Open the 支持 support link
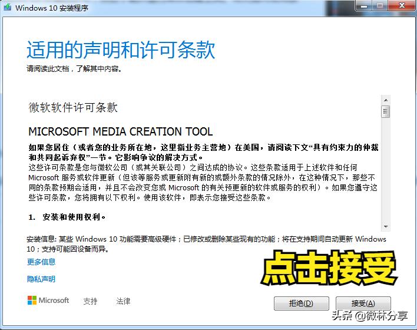This screenshot has height=330, width=417. click(x=91, y=301)
